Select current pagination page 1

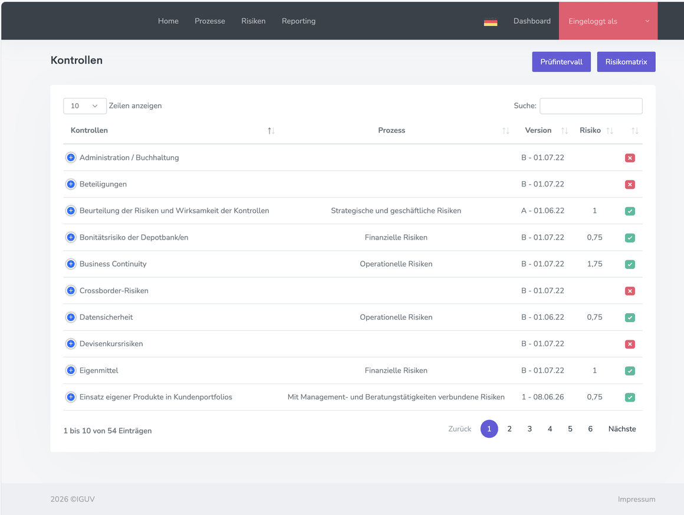click(x=489, y=429)
